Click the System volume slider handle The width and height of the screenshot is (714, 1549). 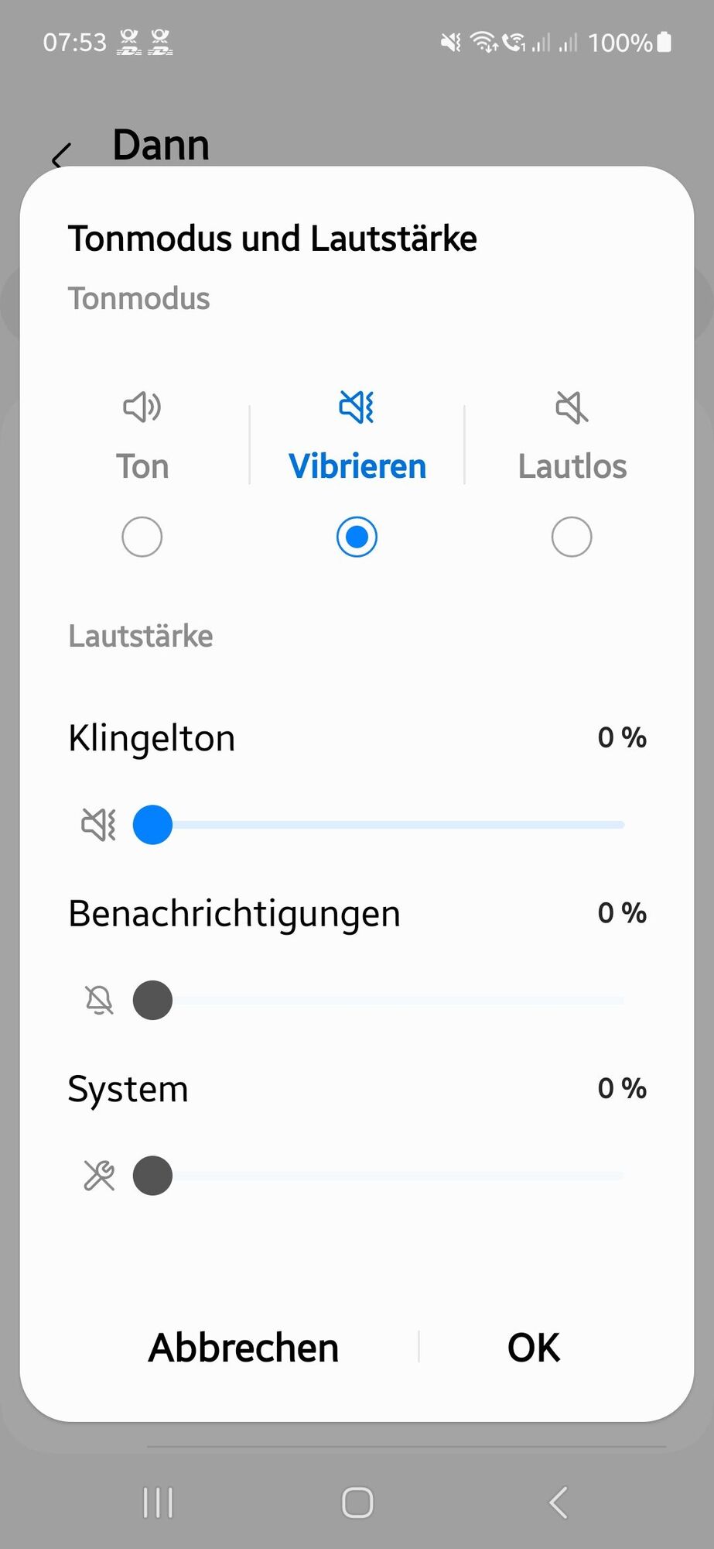[152, 1176]
